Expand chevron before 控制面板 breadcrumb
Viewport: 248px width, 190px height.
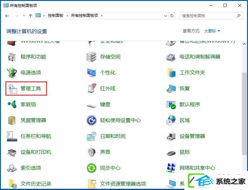[44, 16]
